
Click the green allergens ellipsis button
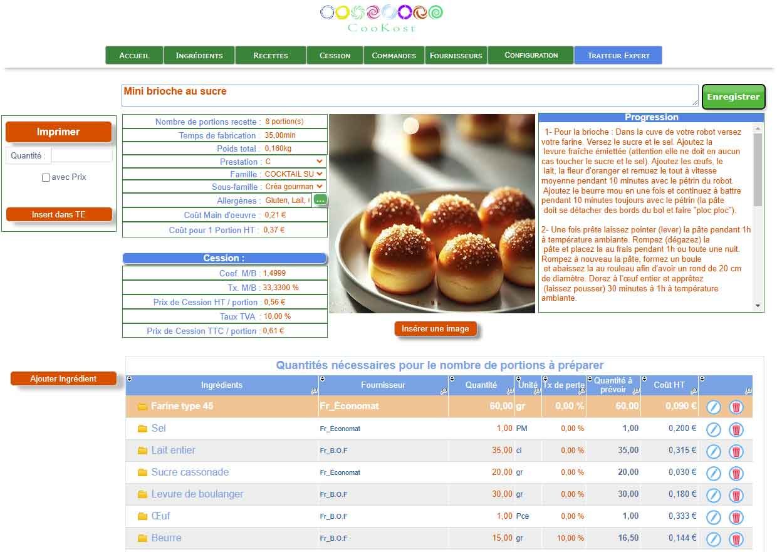(x=320, y=200)
